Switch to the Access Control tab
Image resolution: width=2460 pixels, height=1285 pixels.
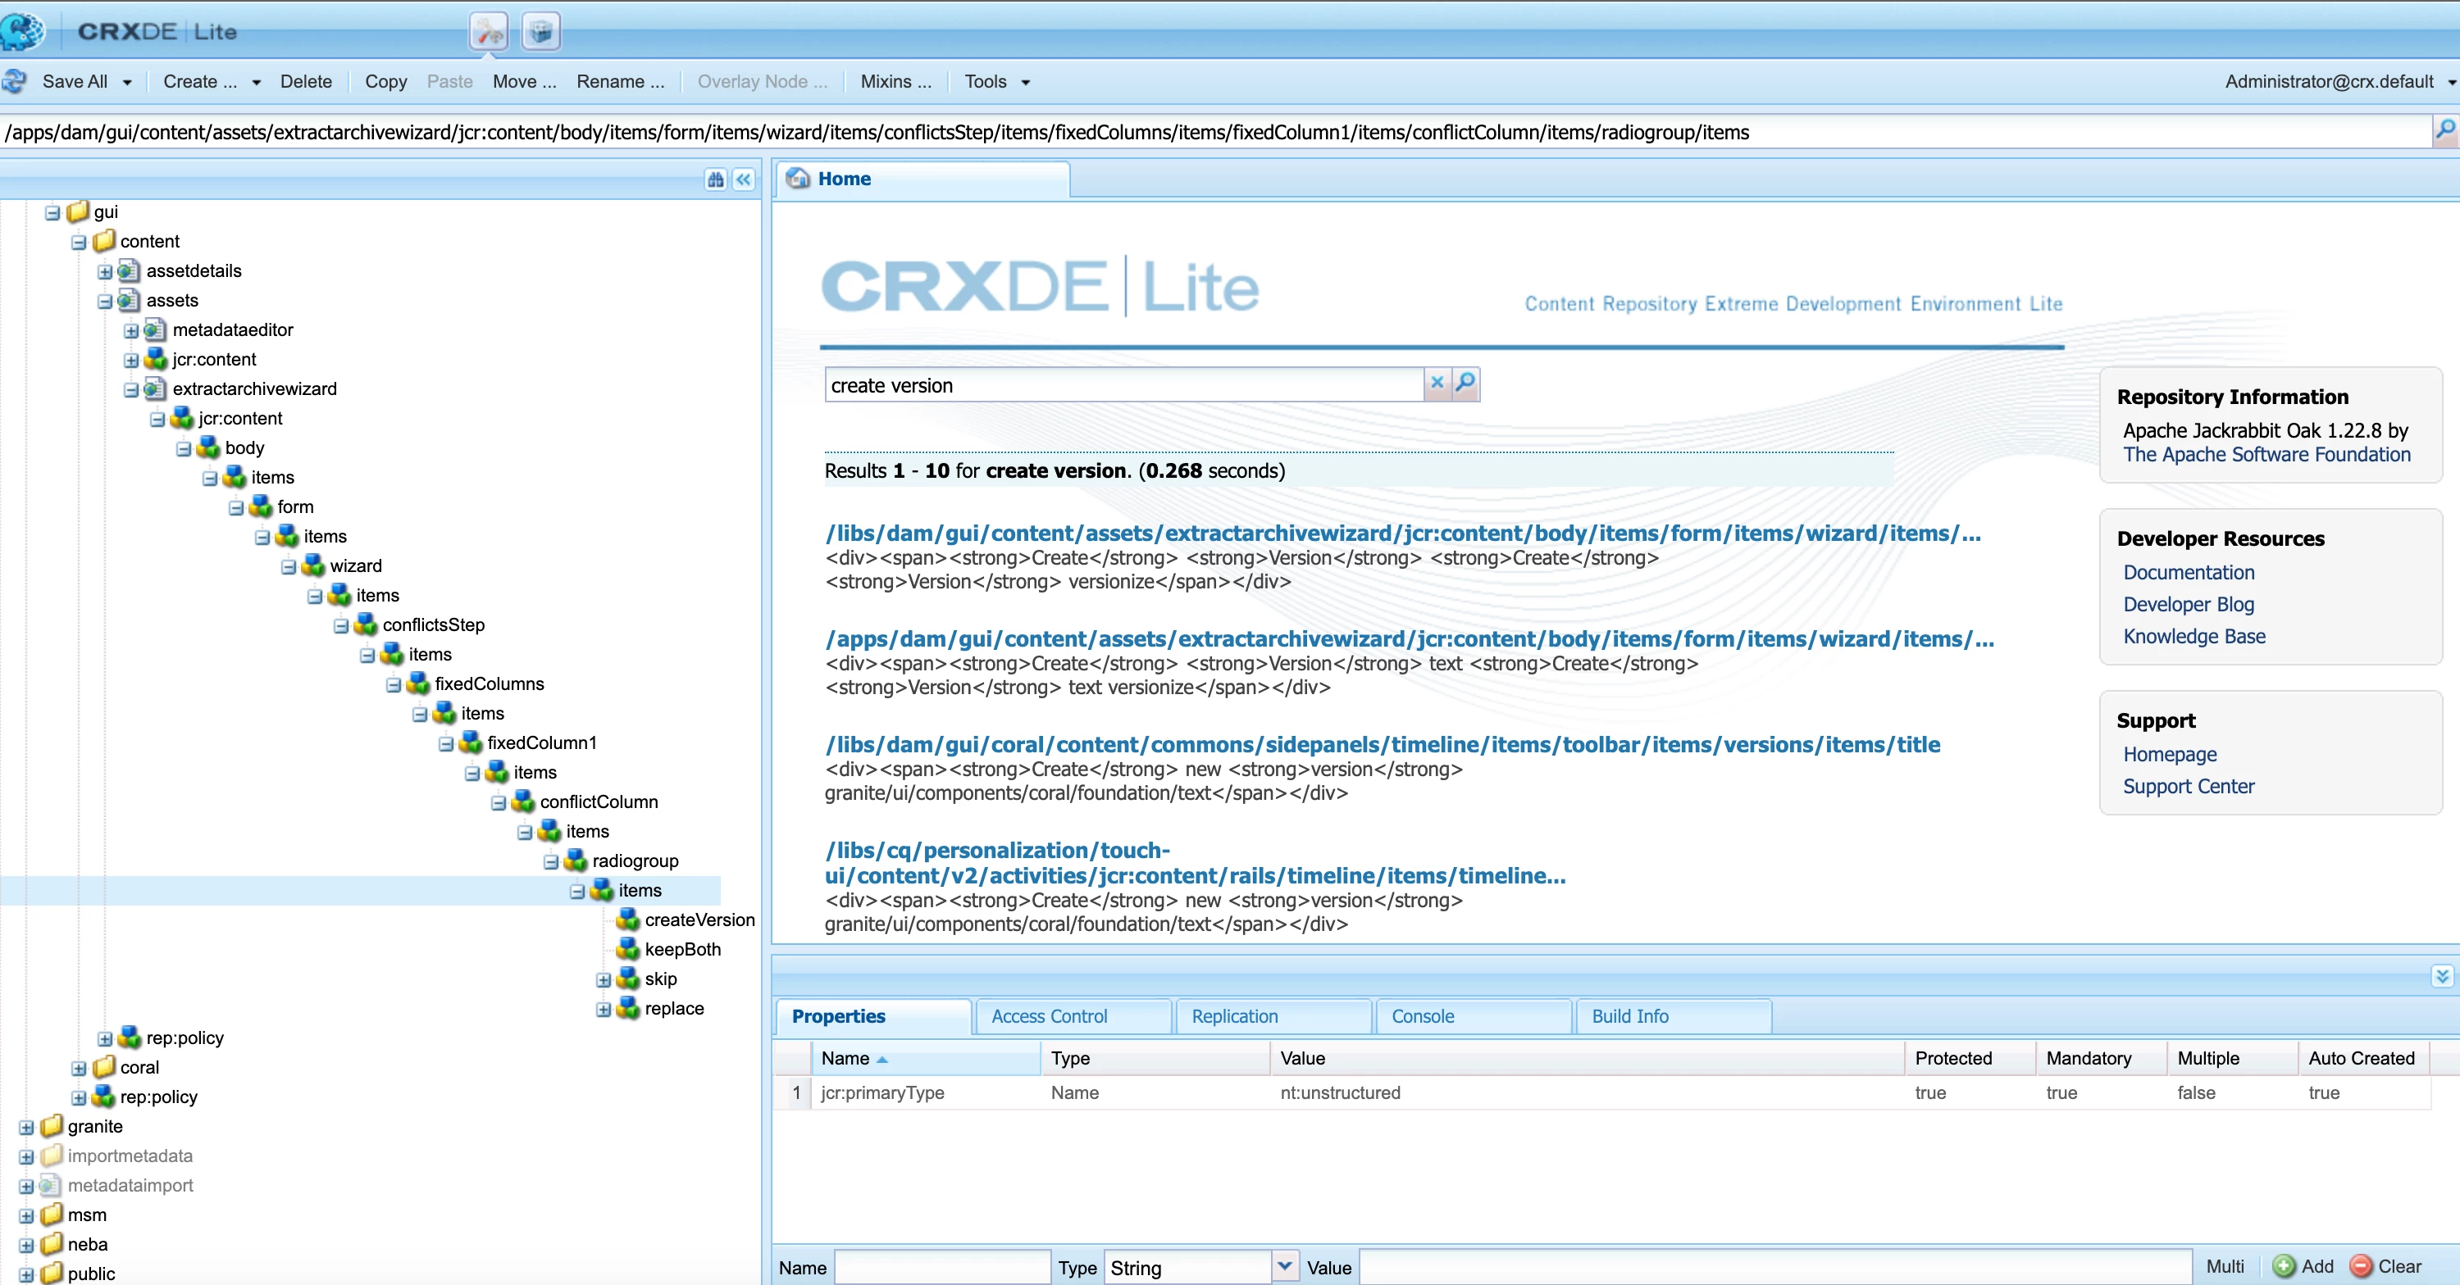pos(1049,1015)
